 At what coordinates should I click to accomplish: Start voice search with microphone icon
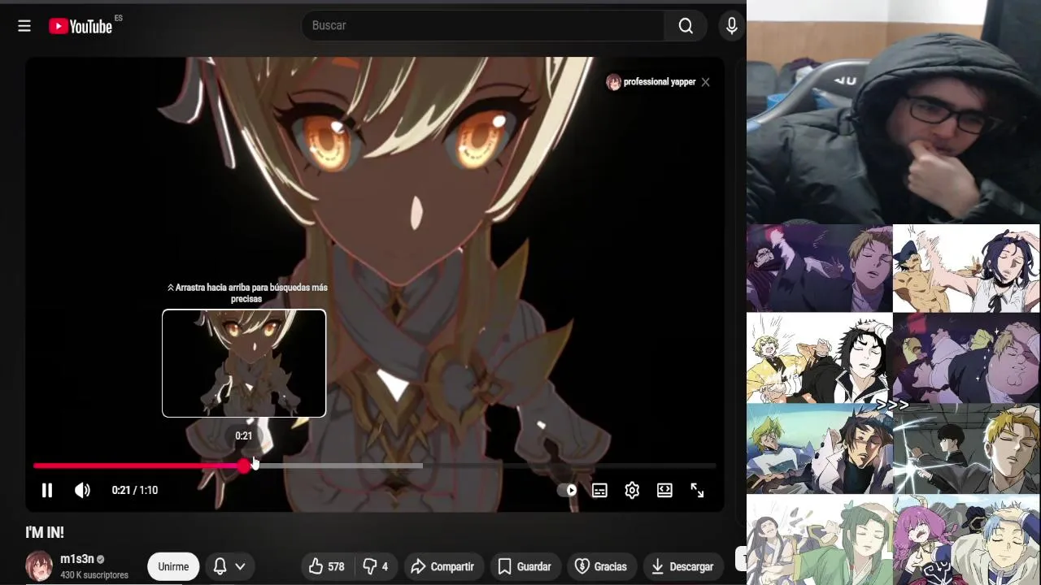click(x=732, y=26)
